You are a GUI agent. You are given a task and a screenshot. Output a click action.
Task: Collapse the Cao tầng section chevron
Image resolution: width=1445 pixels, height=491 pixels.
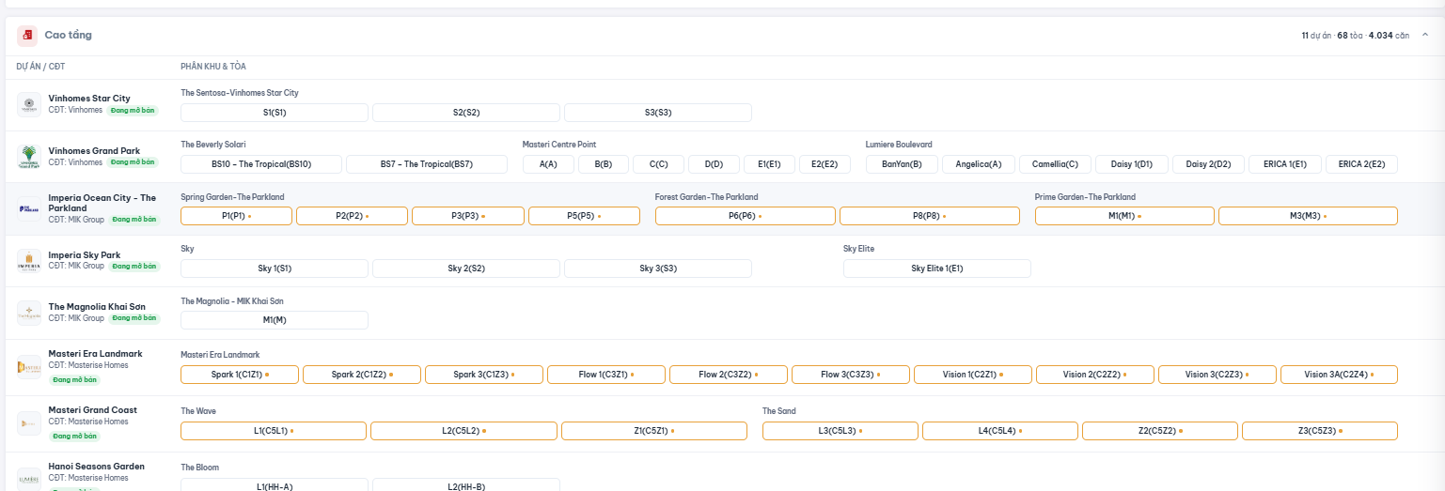point(1425,35)
